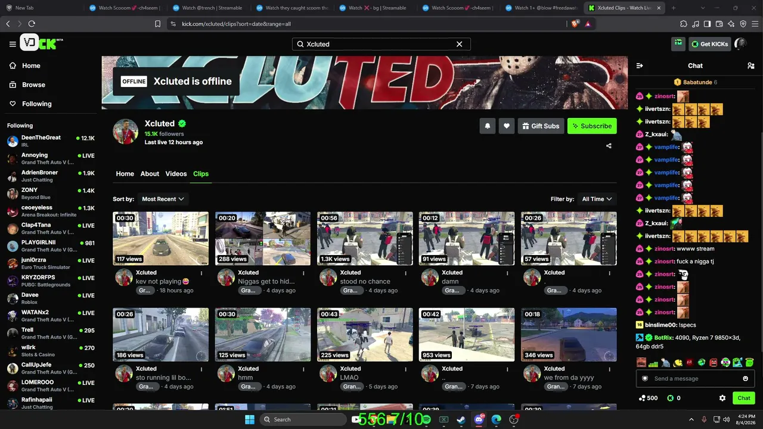Open the Brave main menu button

(755, 24)
